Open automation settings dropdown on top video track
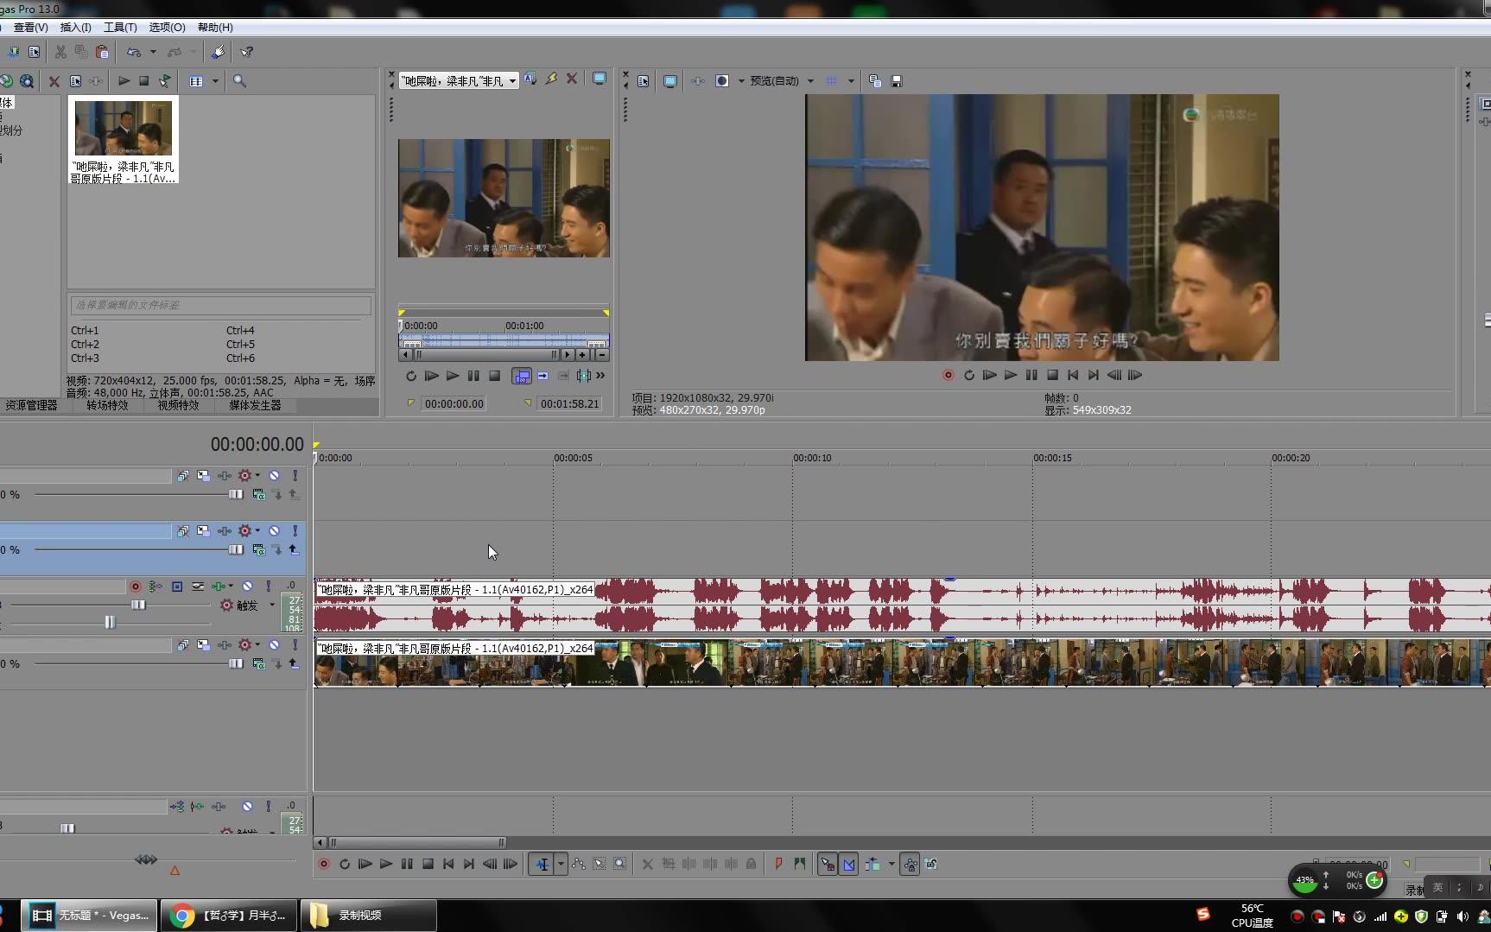1491x932 pixels. (257, 476)
